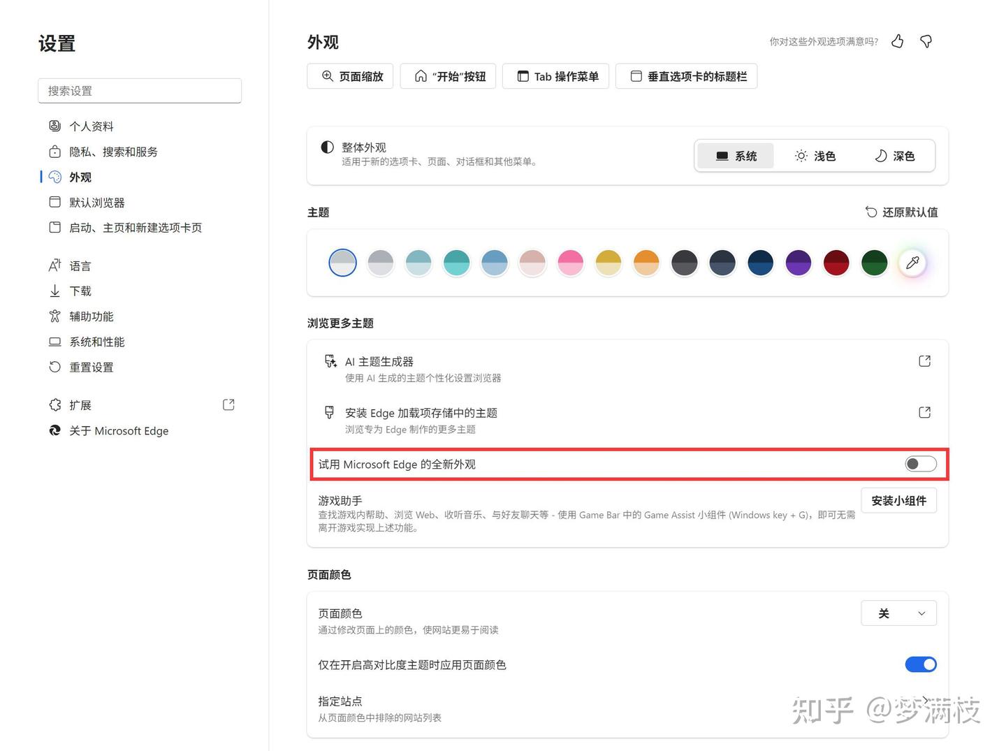Open the custom color eyedropper picker
This screenshot has height=751, width=1006.
[912, 262]
